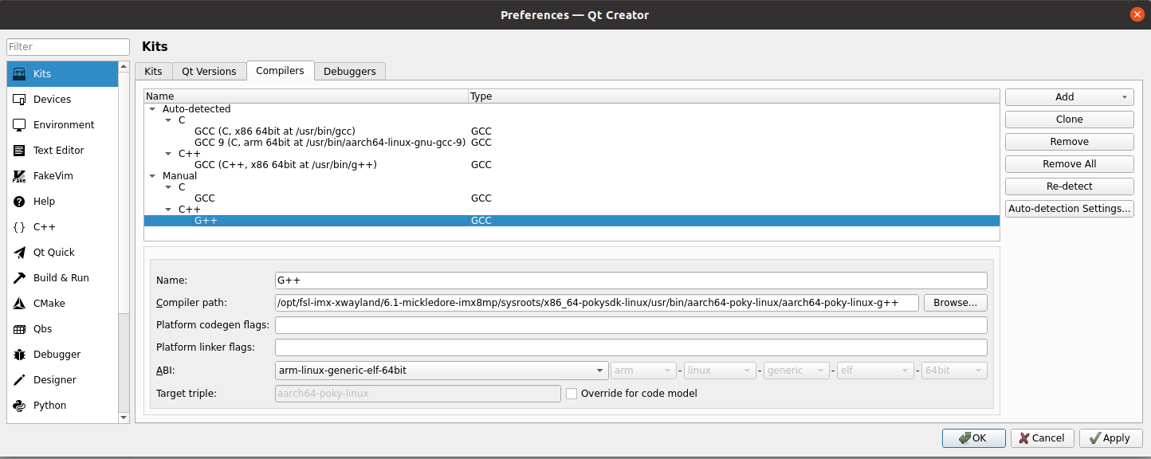
Task: Click the Compiler path input field
Action: pos(597,303)
